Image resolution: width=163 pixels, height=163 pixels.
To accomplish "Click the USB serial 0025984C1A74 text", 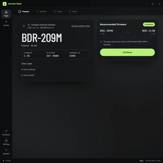I will (x=41, y=28).
